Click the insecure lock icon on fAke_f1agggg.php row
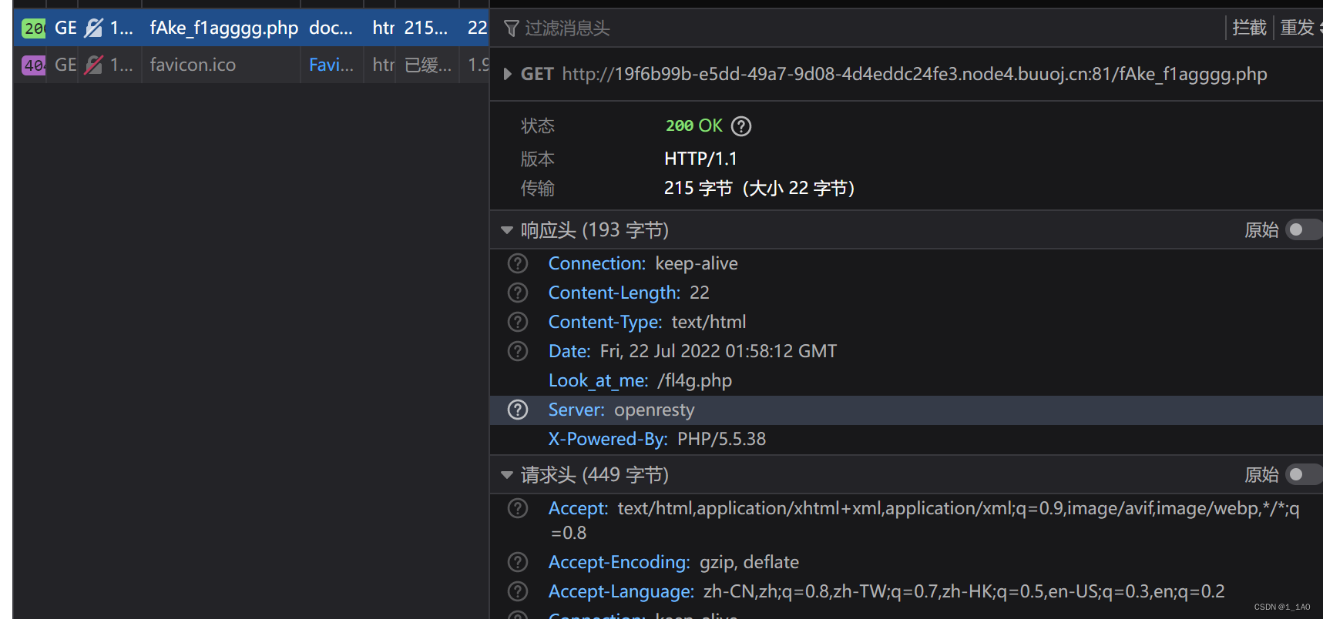 [x=93, y=28]
